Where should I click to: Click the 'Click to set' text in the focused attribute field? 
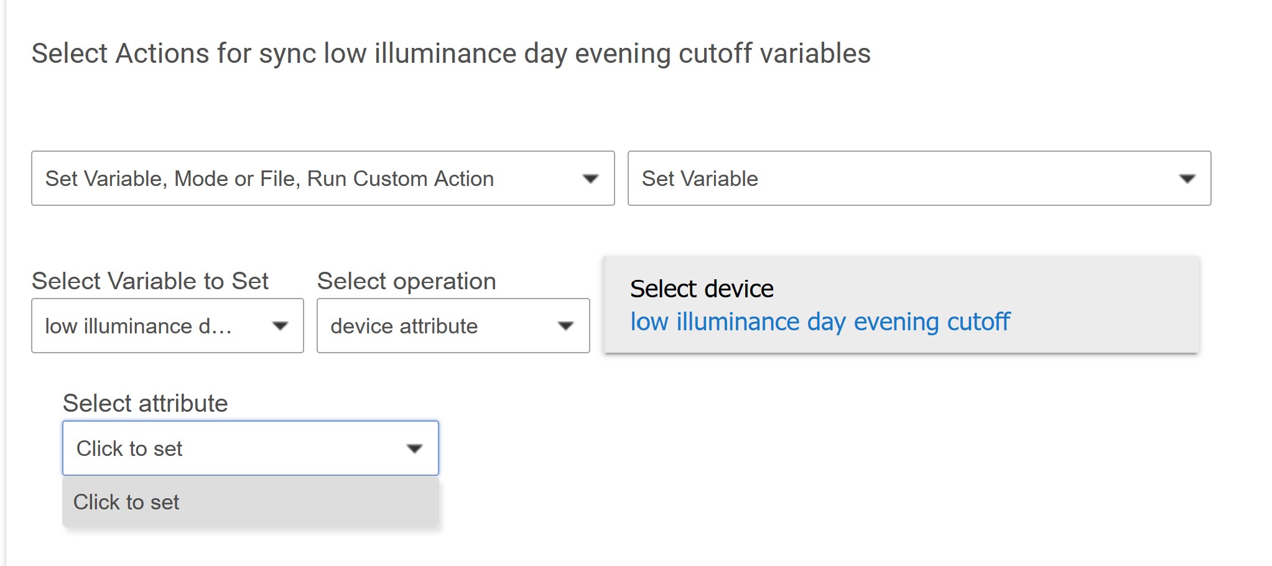129,448
